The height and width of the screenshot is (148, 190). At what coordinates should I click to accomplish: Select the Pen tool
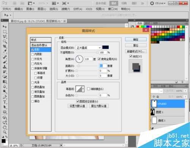(x=5, y=97)
